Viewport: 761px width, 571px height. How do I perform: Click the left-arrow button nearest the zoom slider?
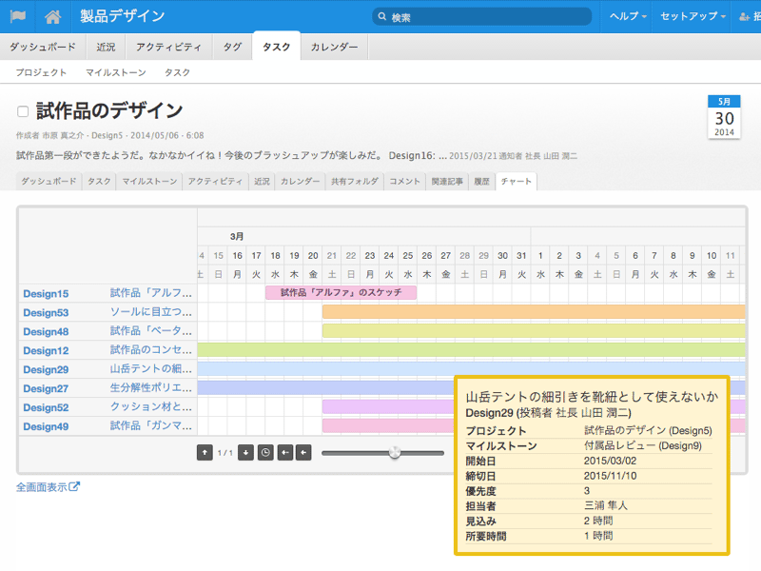tap(303, 453)
